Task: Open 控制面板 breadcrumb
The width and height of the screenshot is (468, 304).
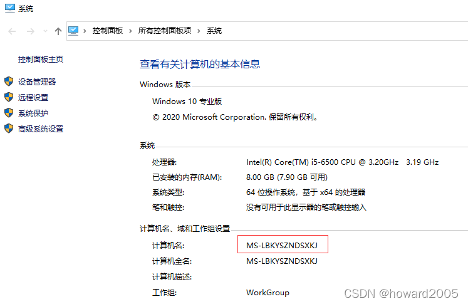Action: coord(108,31)
